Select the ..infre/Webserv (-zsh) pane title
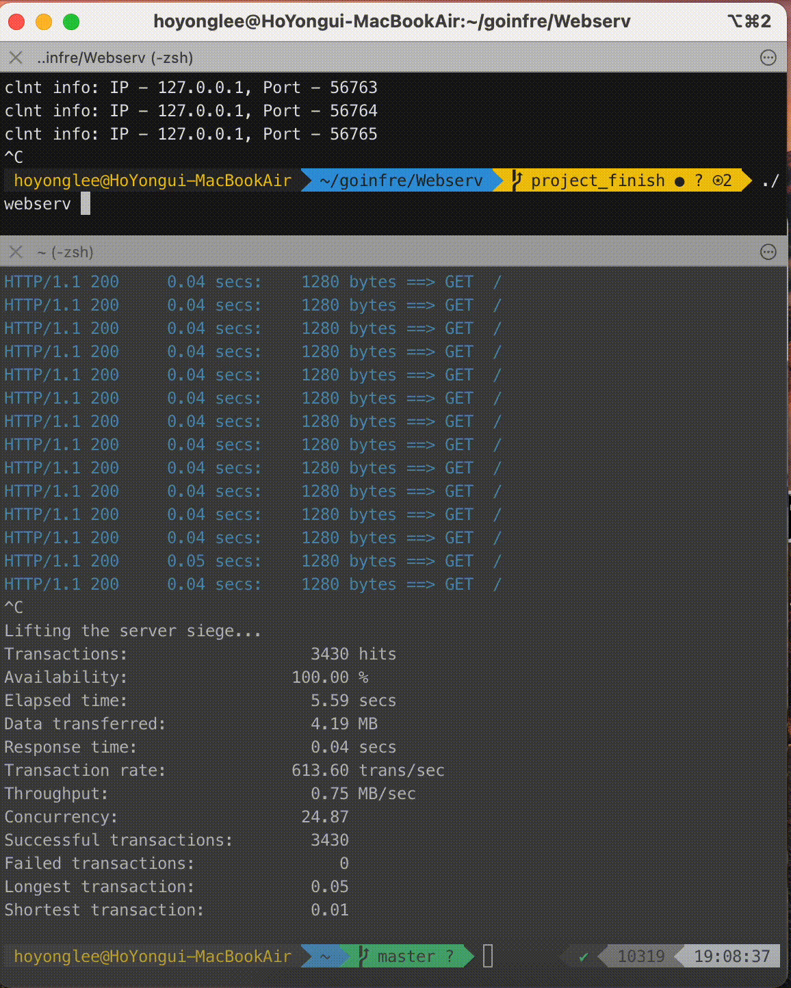791x988 pixels. pyautogui.click(x=115, y=57)
